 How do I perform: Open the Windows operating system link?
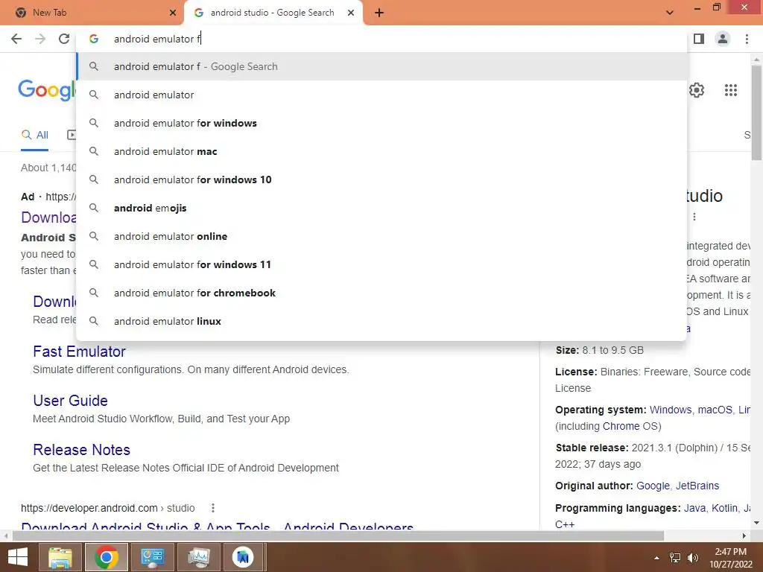670,410
